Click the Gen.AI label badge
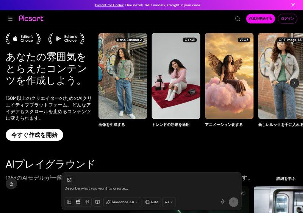 click(x=190, y=40)
